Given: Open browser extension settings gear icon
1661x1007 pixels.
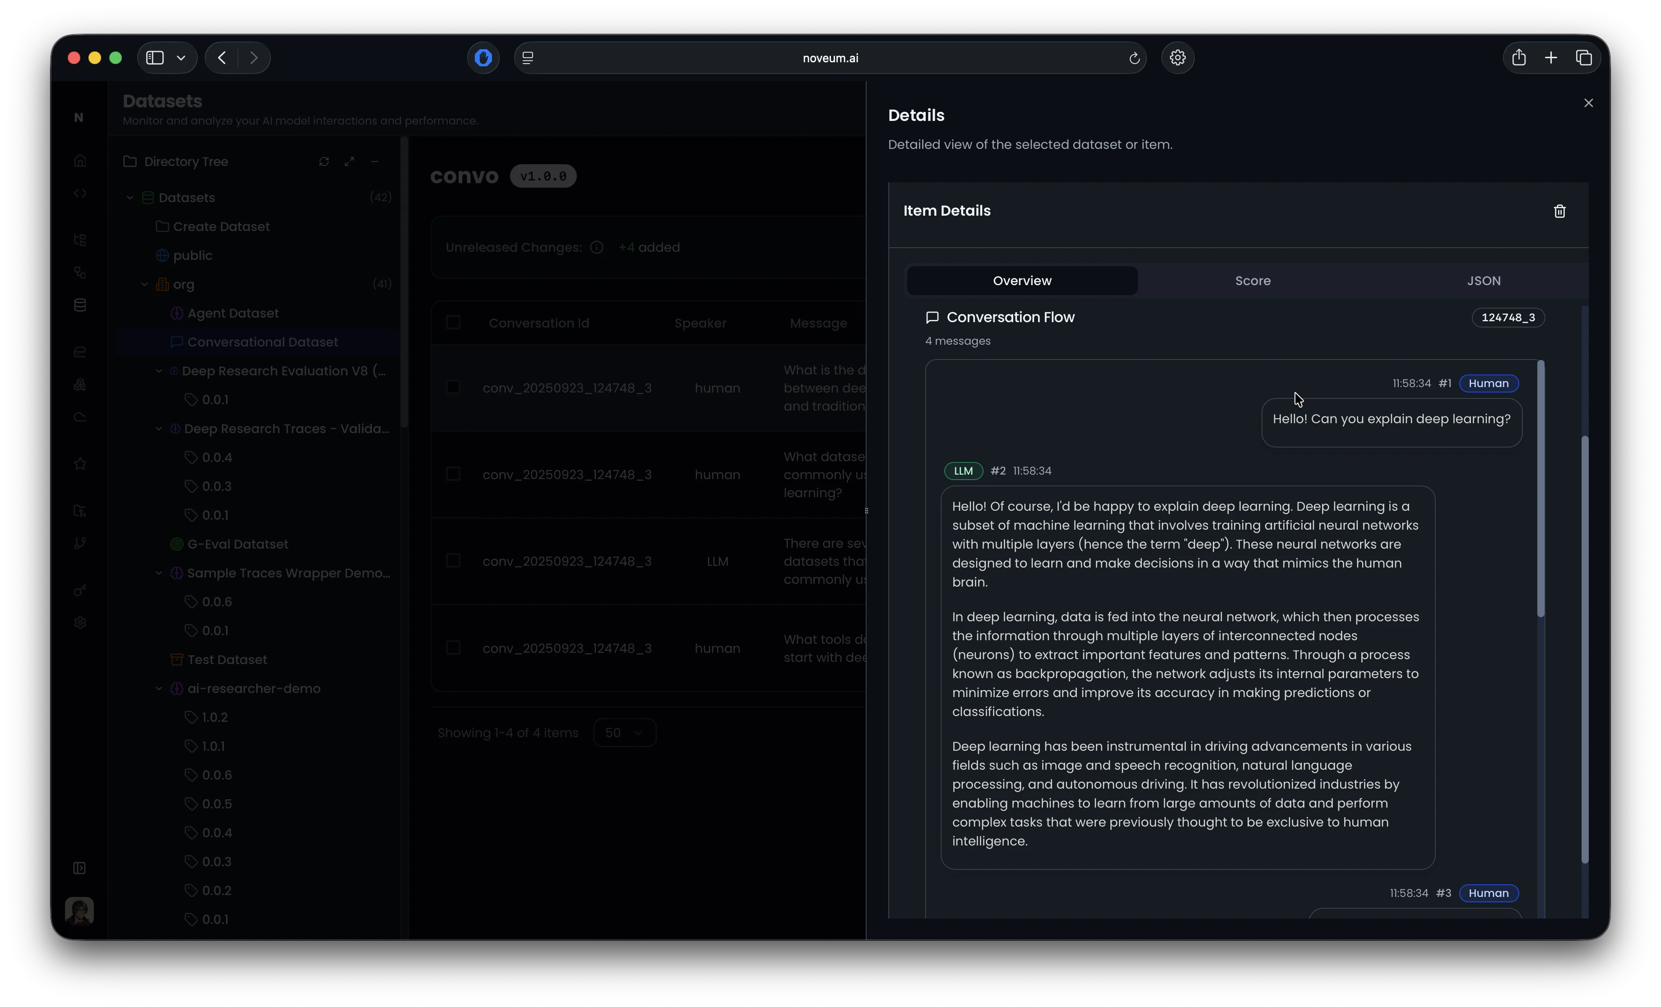Looking at the screenshot, I should [1177, 58].
